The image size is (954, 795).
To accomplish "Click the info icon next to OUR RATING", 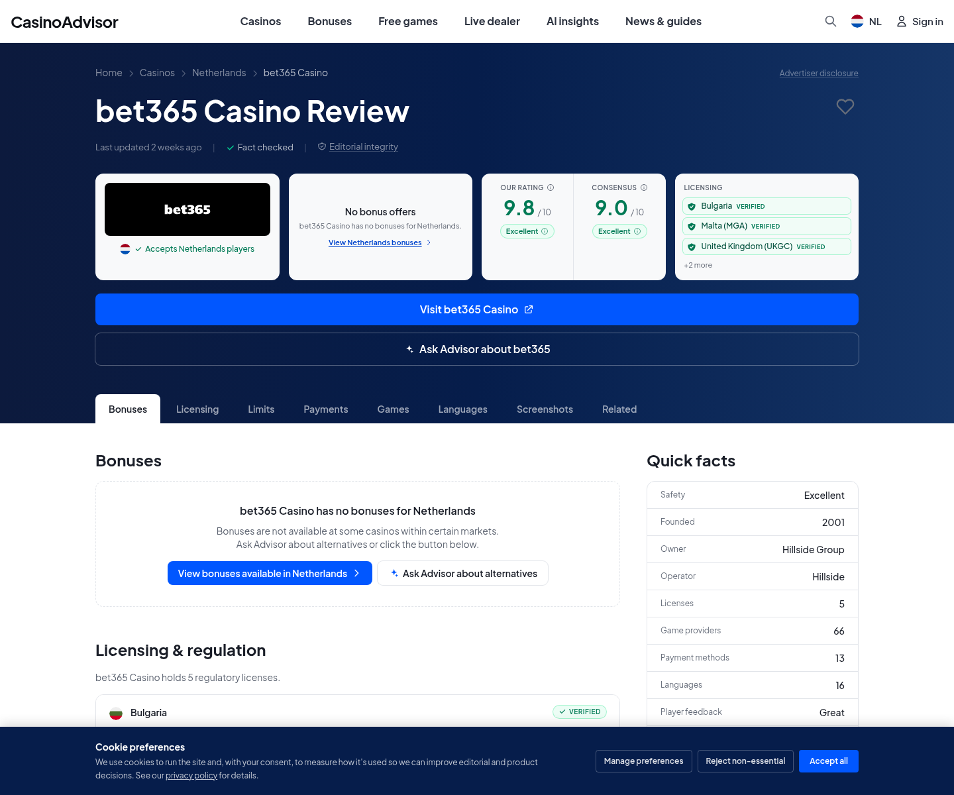I will click(551, 187).
